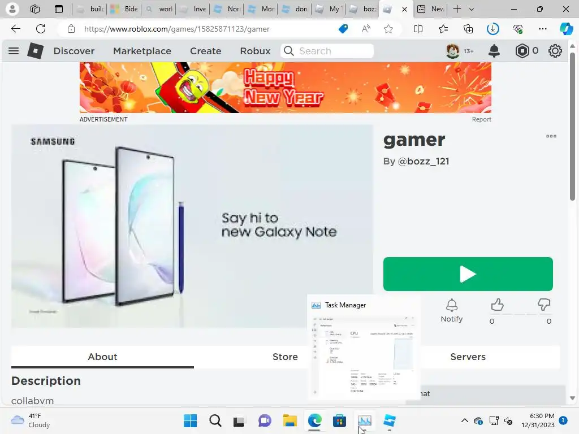Switch to the 'New' browser tab
This screenshot has height=434, width=579.
tap(430, 9)
